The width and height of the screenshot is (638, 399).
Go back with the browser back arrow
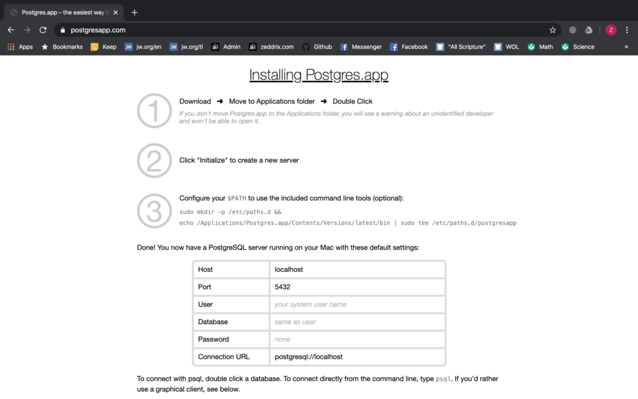click(11, 30)
